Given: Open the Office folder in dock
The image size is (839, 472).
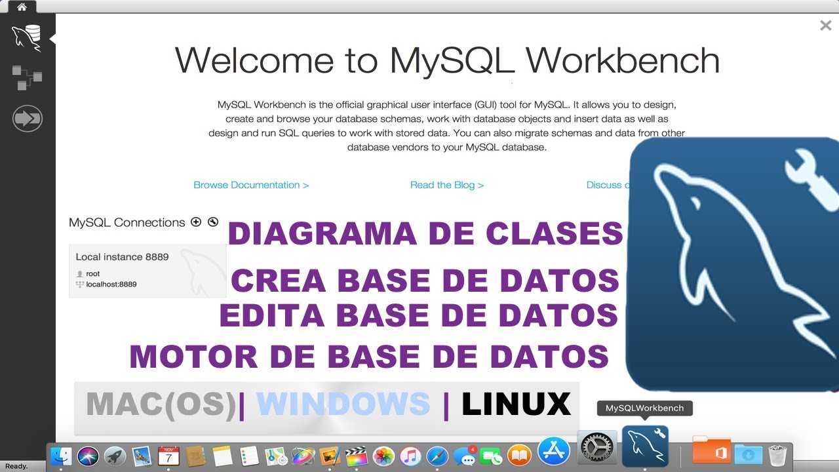Looking at the screenshot, I should pyautogui.click(x=711, y=451).
